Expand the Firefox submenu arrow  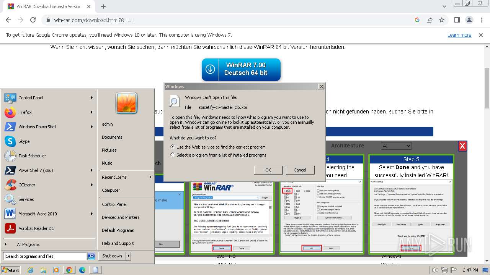click(92, 112)
